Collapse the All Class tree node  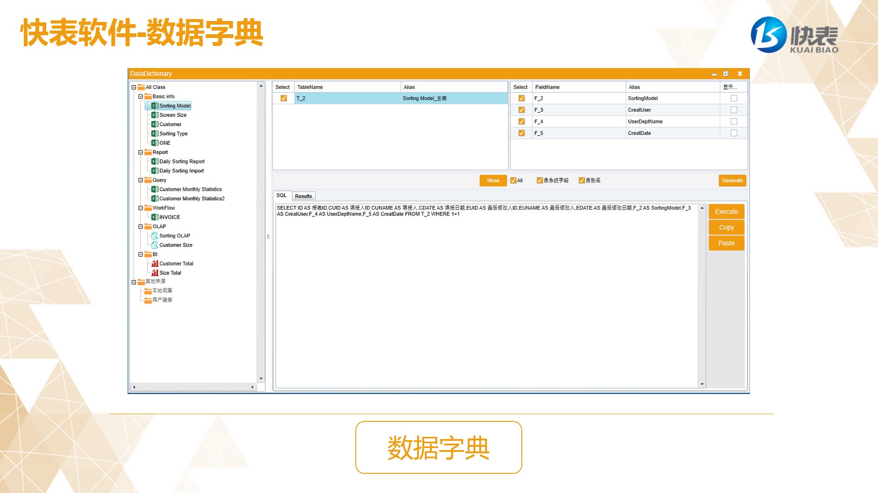(134, 87)
